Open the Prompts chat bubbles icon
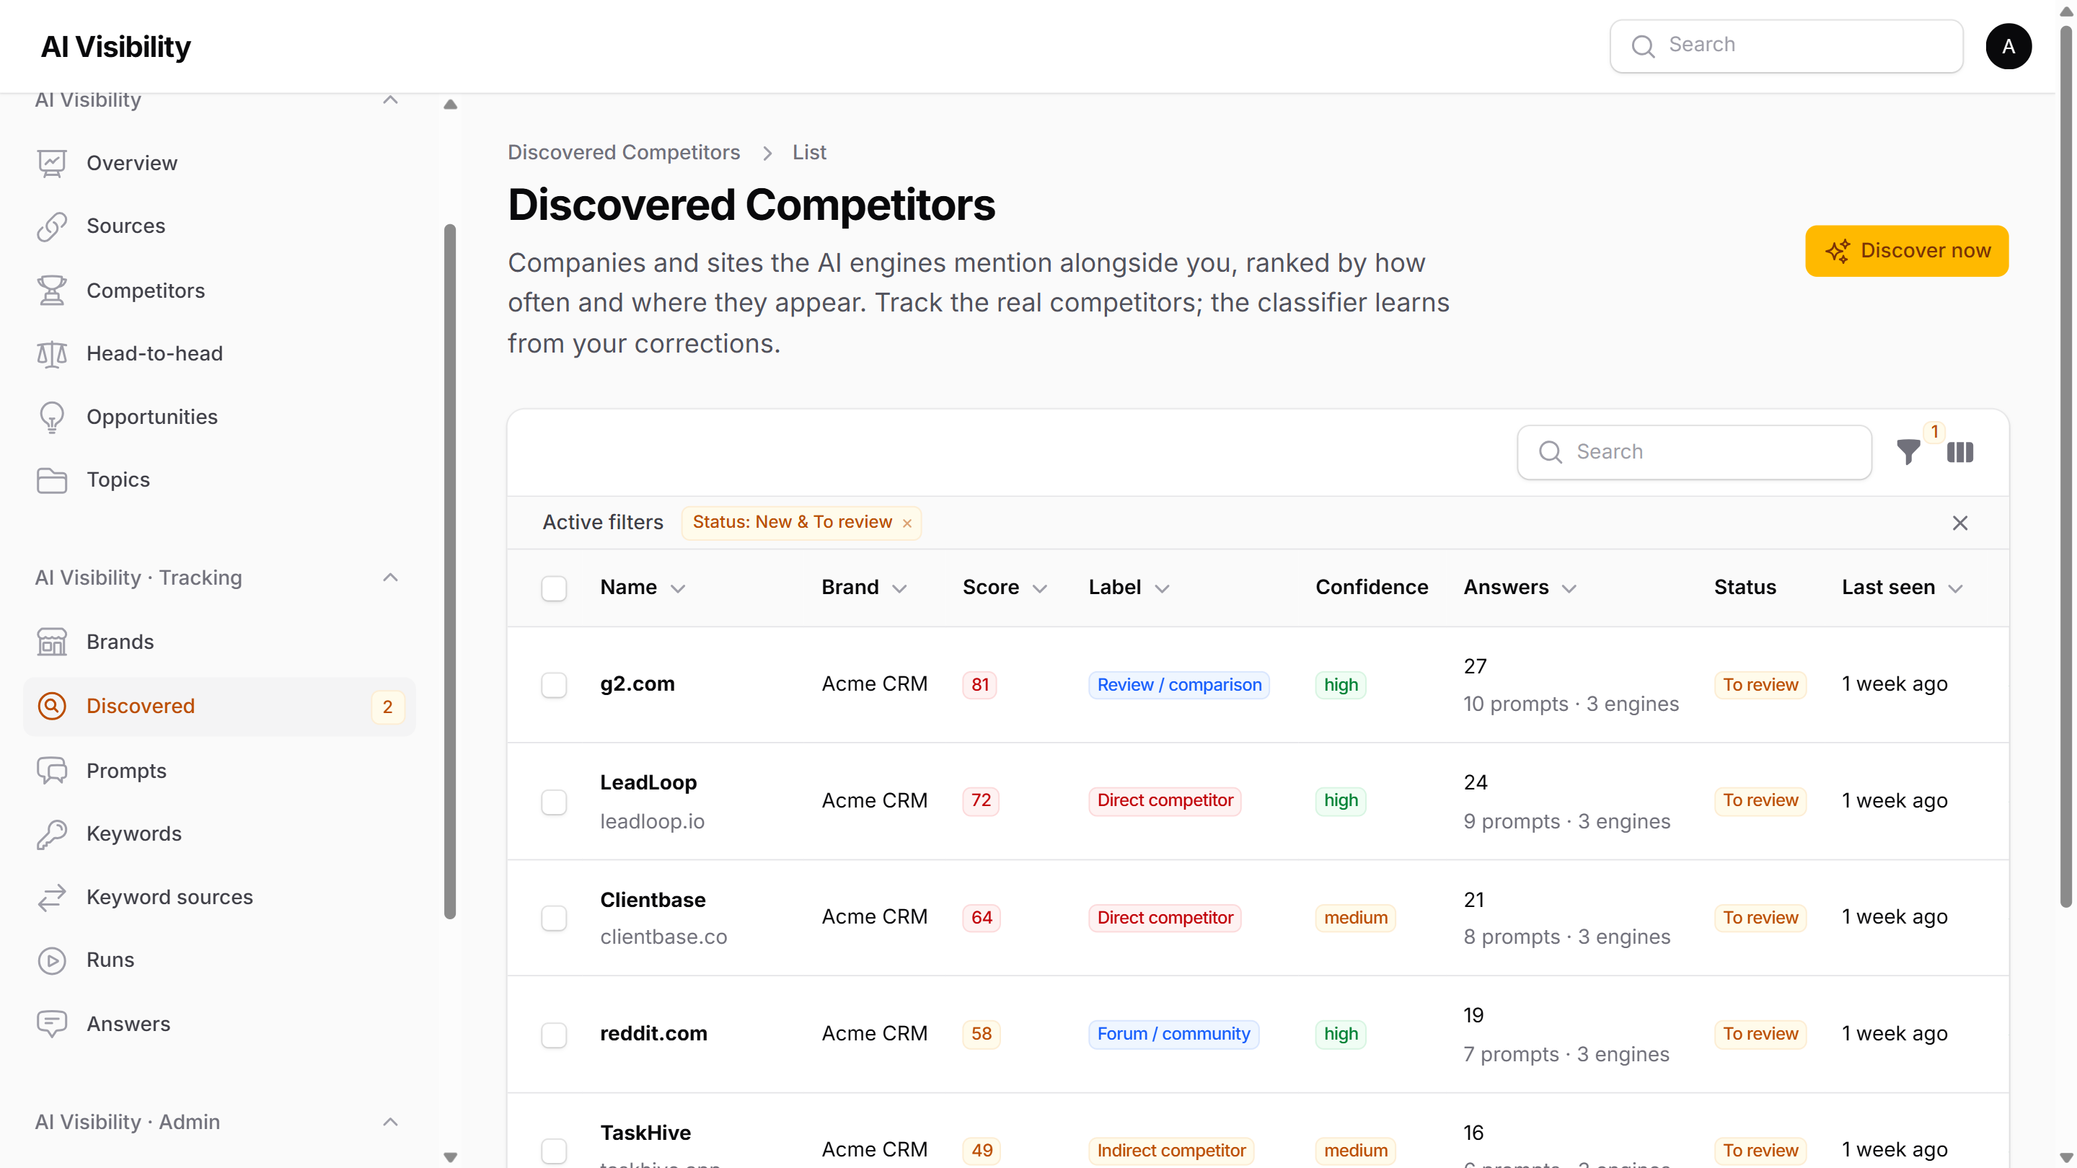 (52, 771)
